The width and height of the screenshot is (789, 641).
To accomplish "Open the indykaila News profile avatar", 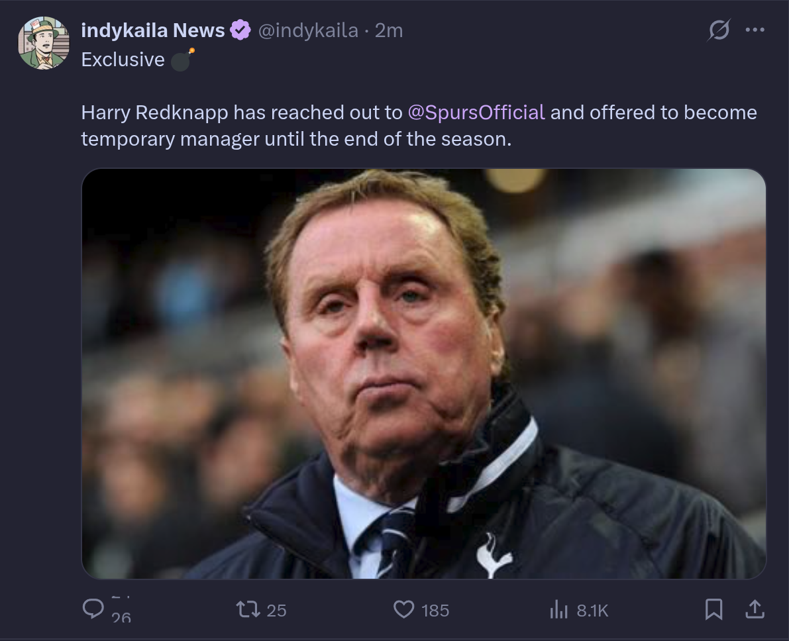I will pos(43,44).
